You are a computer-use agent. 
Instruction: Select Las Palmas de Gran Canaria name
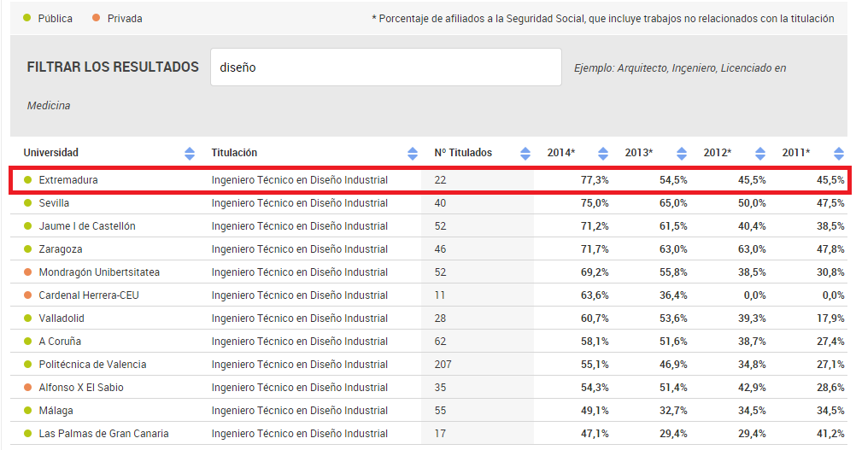click(103, 434)
